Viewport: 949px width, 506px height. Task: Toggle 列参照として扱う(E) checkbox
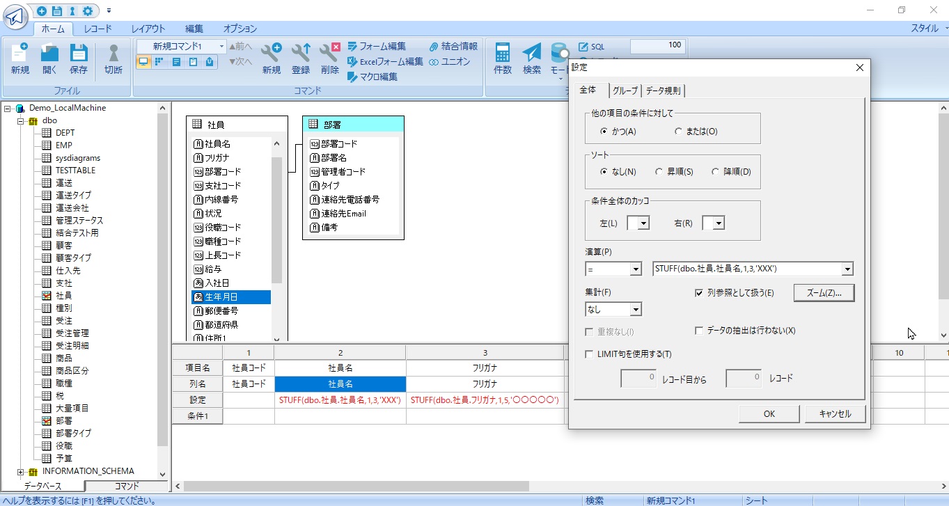(699, 293)
